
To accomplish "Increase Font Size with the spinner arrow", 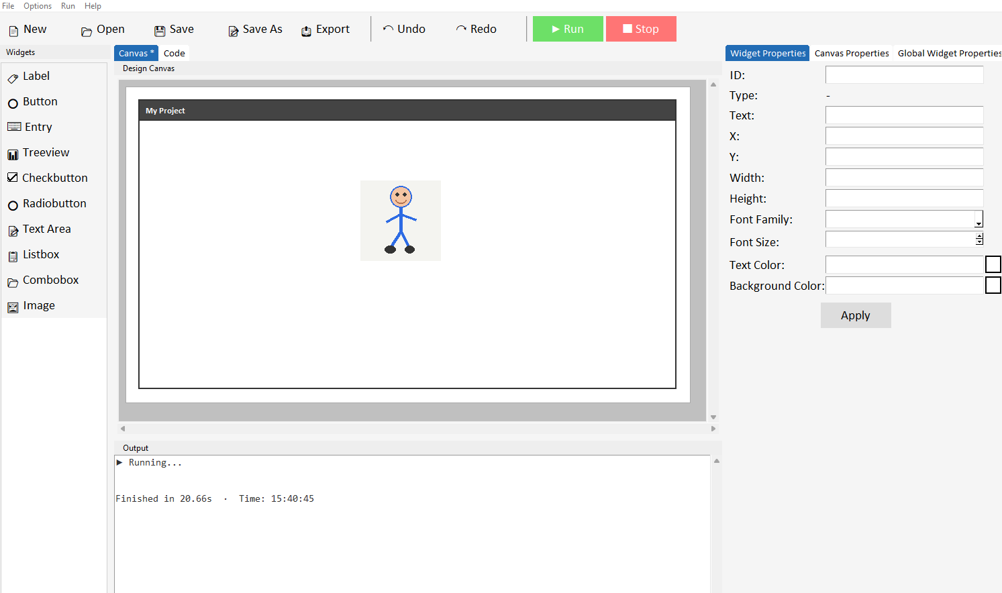I will point(979,236).
